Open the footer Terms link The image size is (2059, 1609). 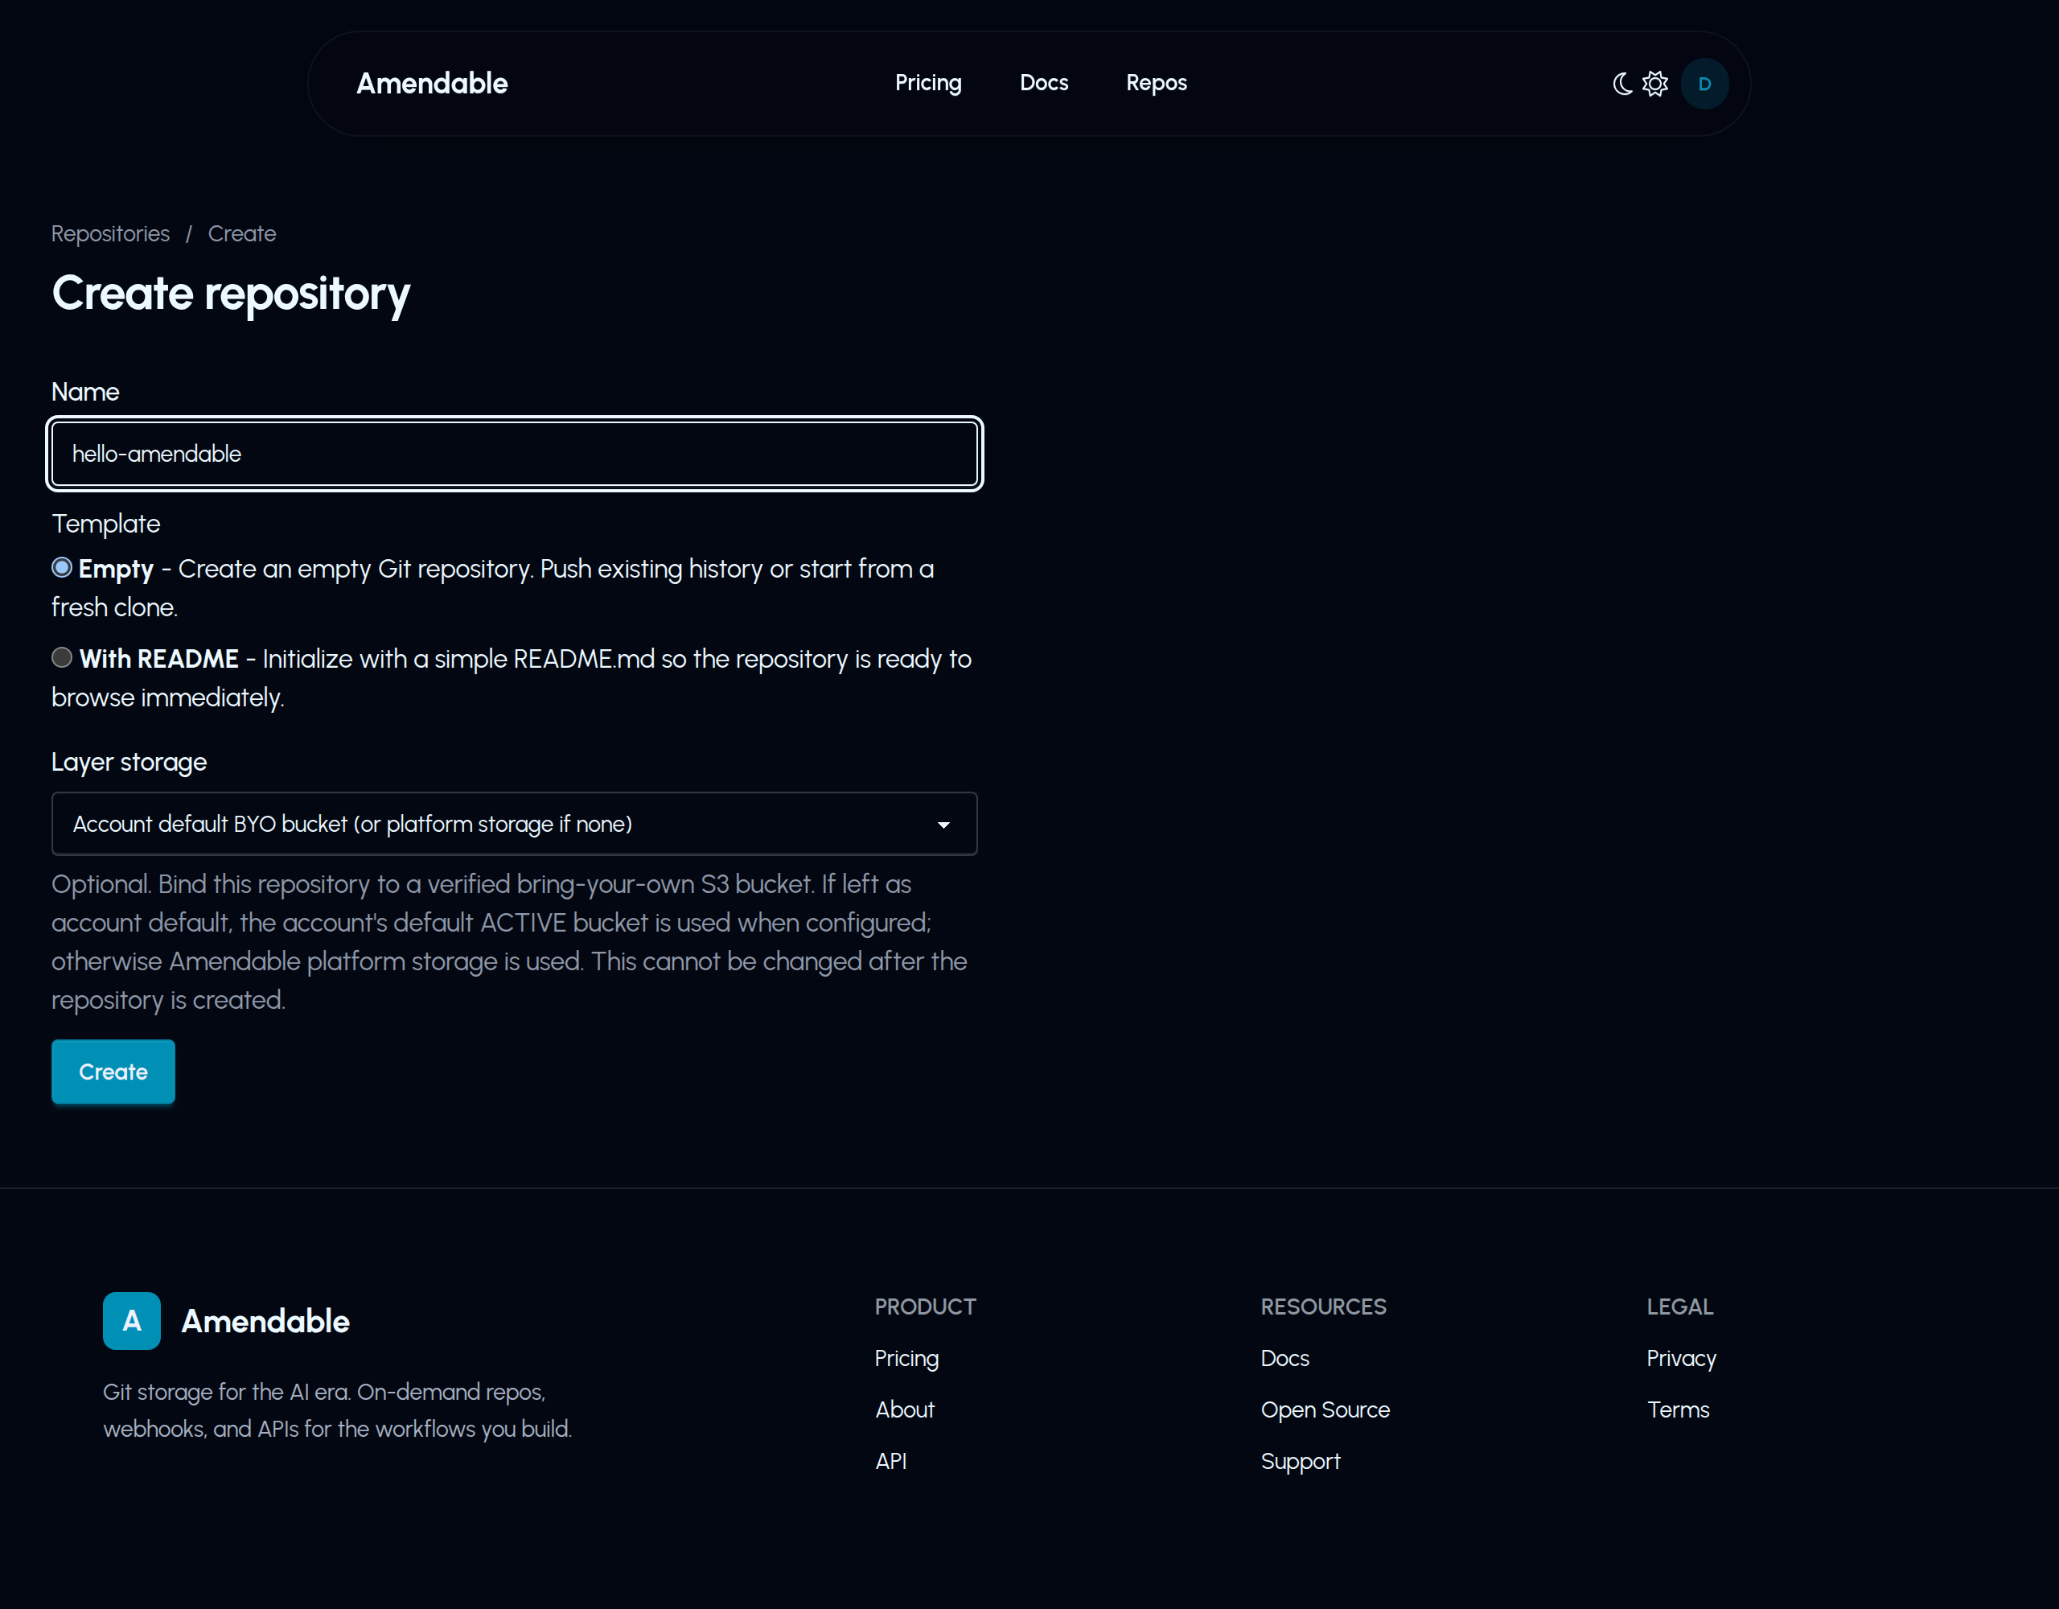[1678, 1409]
